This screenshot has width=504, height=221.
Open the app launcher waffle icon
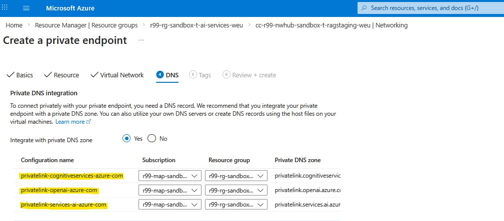pos(6,8)
